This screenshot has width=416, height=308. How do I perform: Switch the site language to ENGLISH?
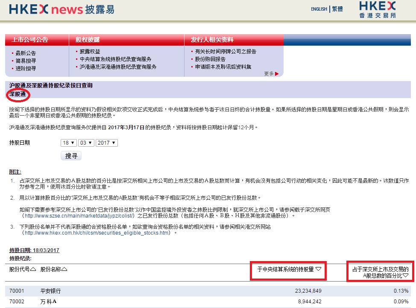pos(319,9)
